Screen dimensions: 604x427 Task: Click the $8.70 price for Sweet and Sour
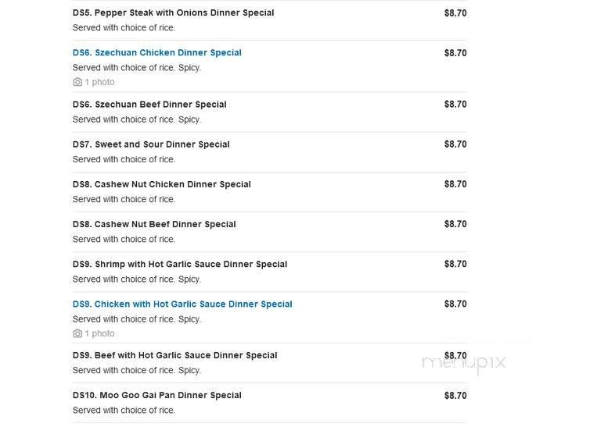[x=455, y=144]
